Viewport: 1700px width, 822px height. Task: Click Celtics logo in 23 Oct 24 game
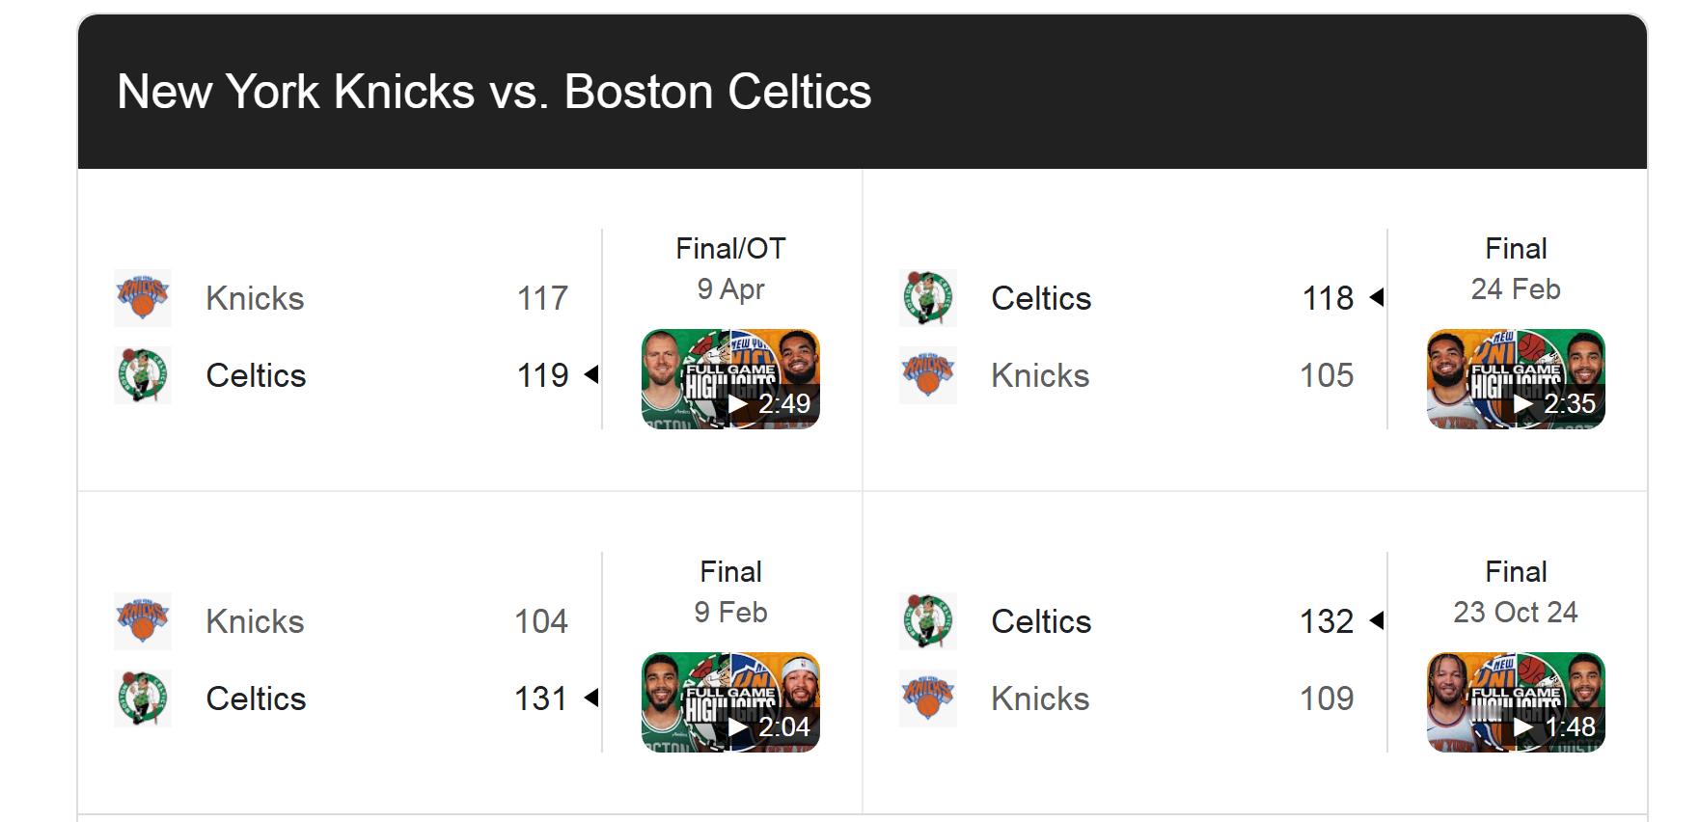928,620
